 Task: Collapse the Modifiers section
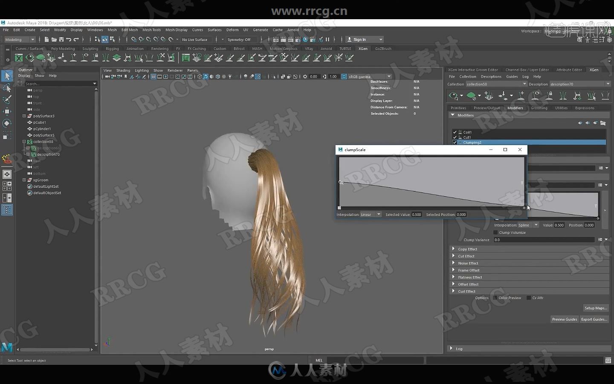pos(452,115)
